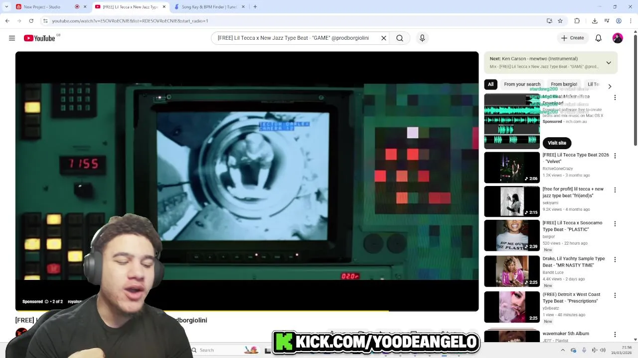Click the Visit site button on ad
This screenshot has width=638, height=358.
[x=557, y=143]
